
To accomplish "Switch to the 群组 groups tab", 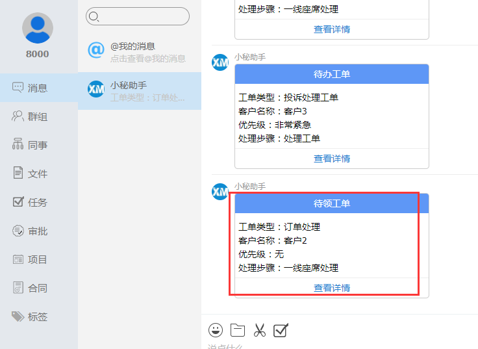I will [x=38, y=117].
